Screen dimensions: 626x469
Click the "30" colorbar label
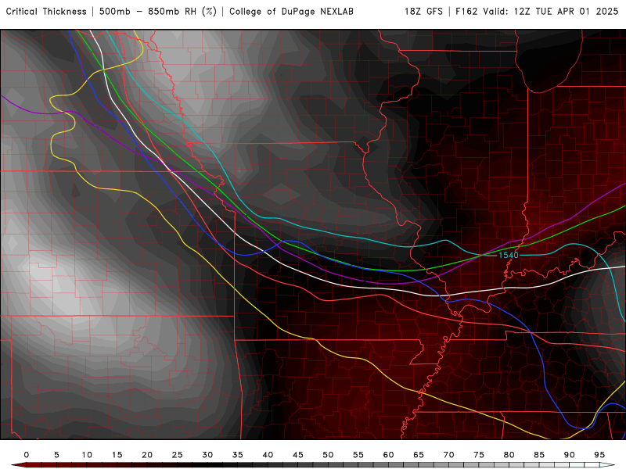pos(207,455)
